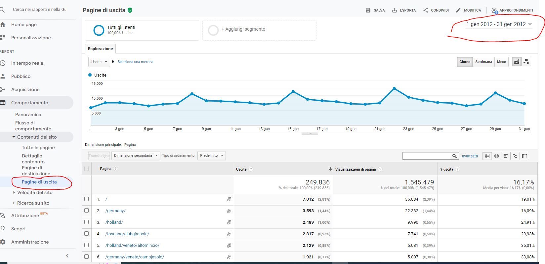Expand Ricerca su sito section
The image size is (545, 264).
(x=14, y=203)
